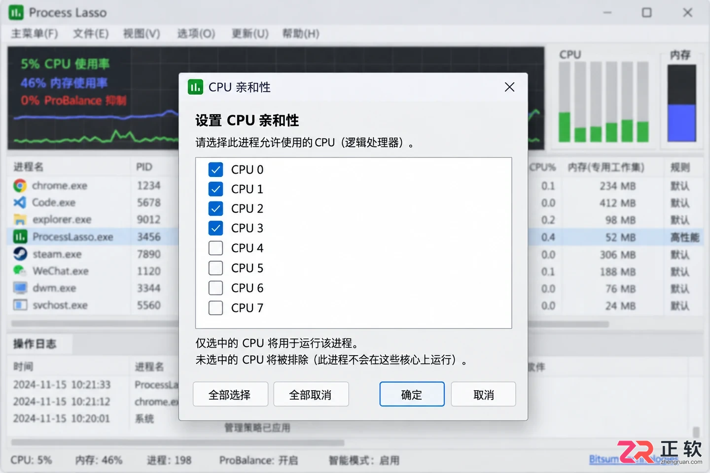Click the ProcessLasso.exe green icon
This screenshot has height=473, width=710.
[20, 237]
